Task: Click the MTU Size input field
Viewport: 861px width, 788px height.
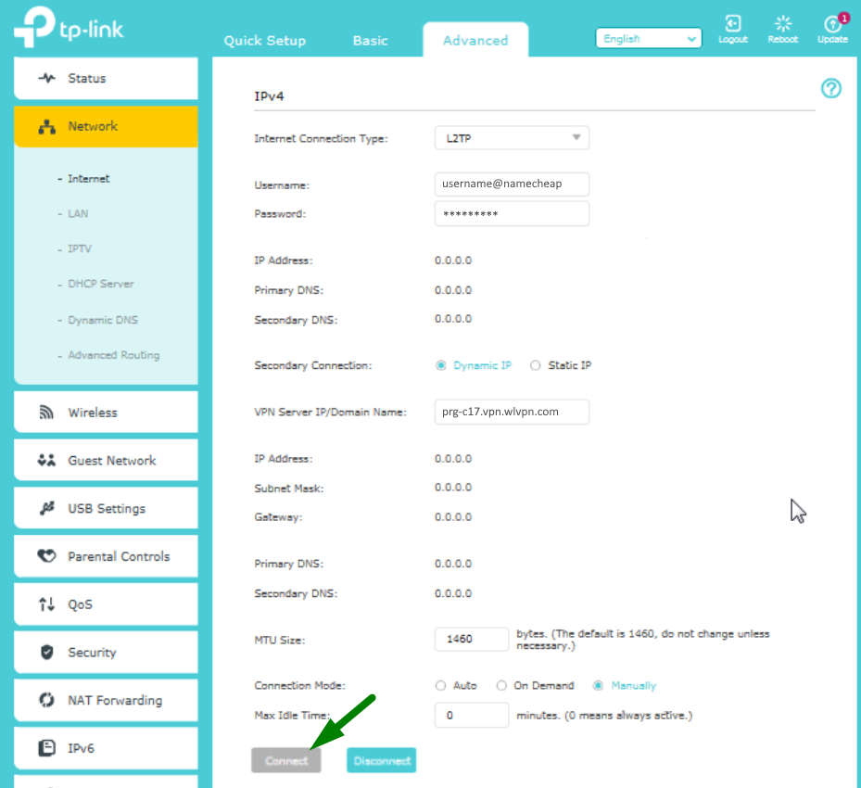Action: tap(472, 639)
